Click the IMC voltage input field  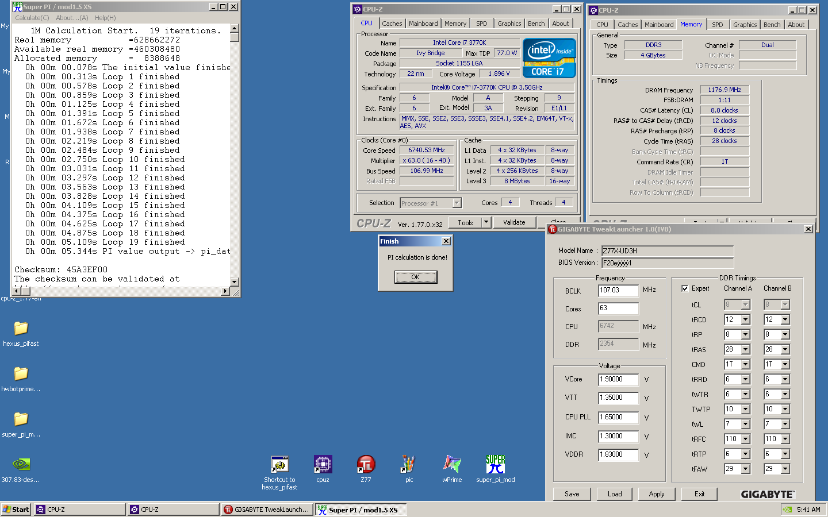coord(619,436)
